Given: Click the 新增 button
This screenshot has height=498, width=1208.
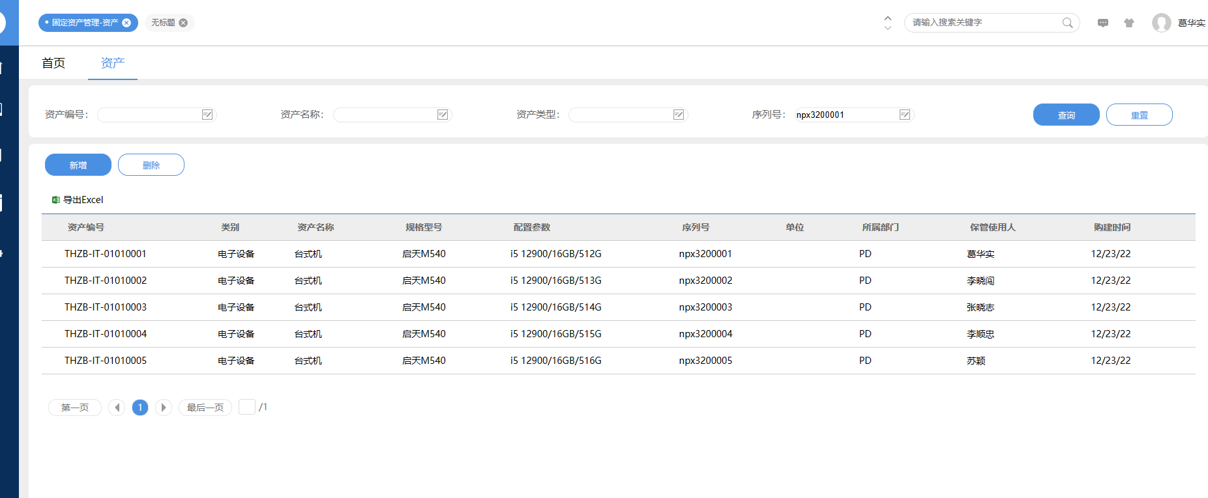Looking at the screenshot, I should (78, 165).
